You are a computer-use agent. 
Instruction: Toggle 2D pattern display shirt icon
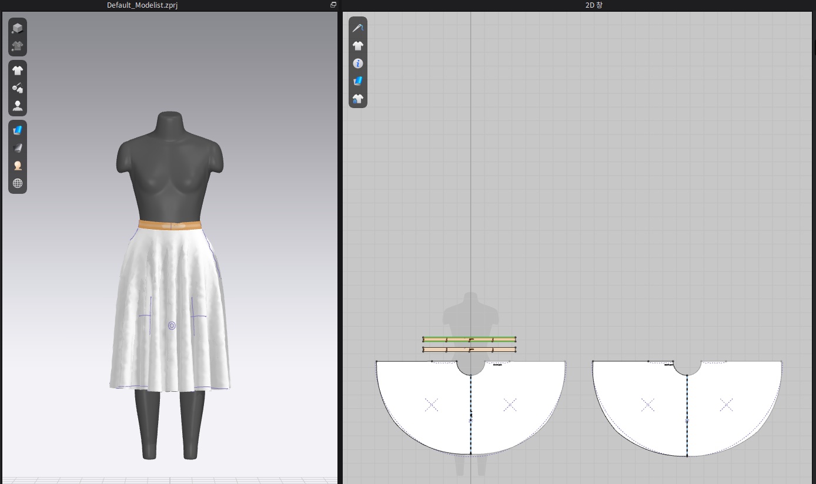(357, 45)
